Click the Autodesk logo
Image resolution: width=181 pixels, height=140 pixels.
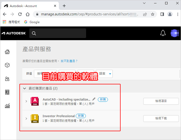coord(14,33)
